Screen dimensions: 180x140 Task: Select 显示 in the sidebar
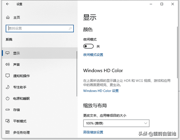[x=40, y=53]
